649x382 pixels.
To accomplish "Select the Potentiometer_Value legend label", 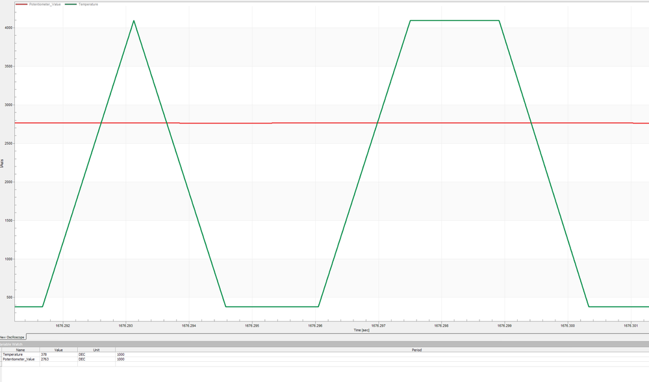I will (45, 4).
